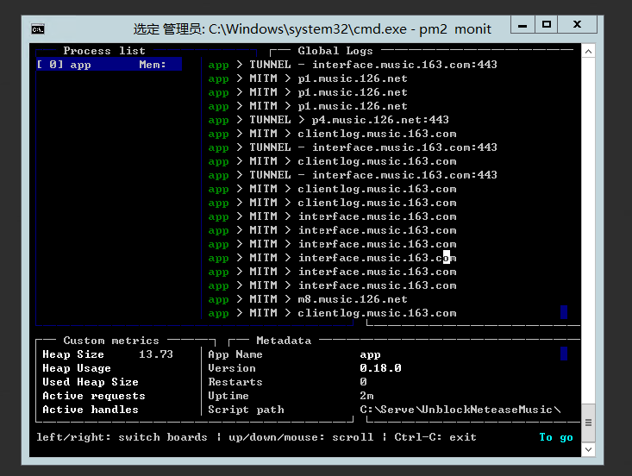Viewport: 632px width, 476px height.
Task: Click the Active requests metric row
Action: [94, 396]
